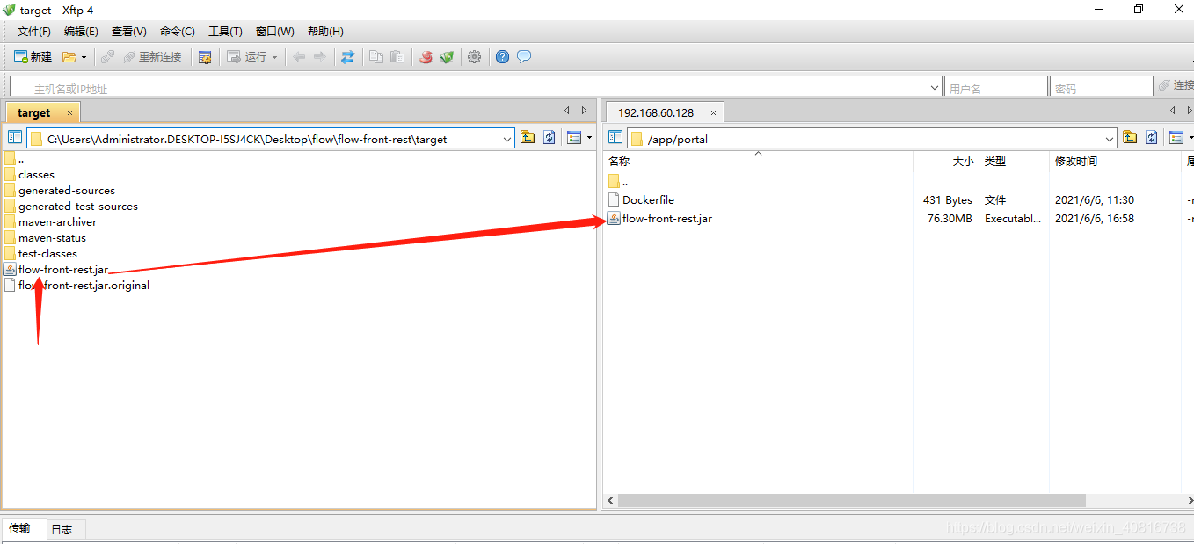Click the speech bubble feedback icon
This screenshot has width=1194, height=544.
(524, 57)
